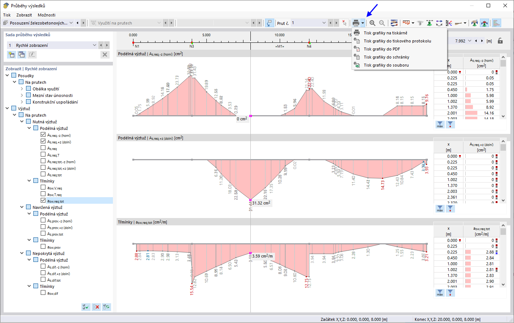Click the printer icon in the toolbar
Image resolution: width=514 pixels, height=323 pixels.
click(356, 23)
